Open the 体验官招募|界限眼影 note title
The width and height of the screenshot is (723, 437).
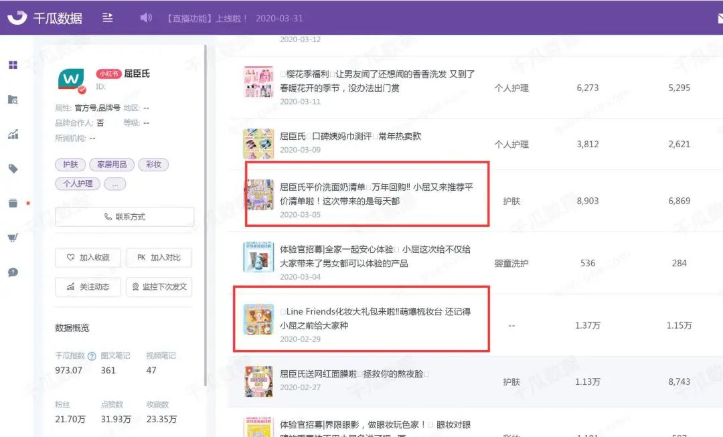[376, 428]
